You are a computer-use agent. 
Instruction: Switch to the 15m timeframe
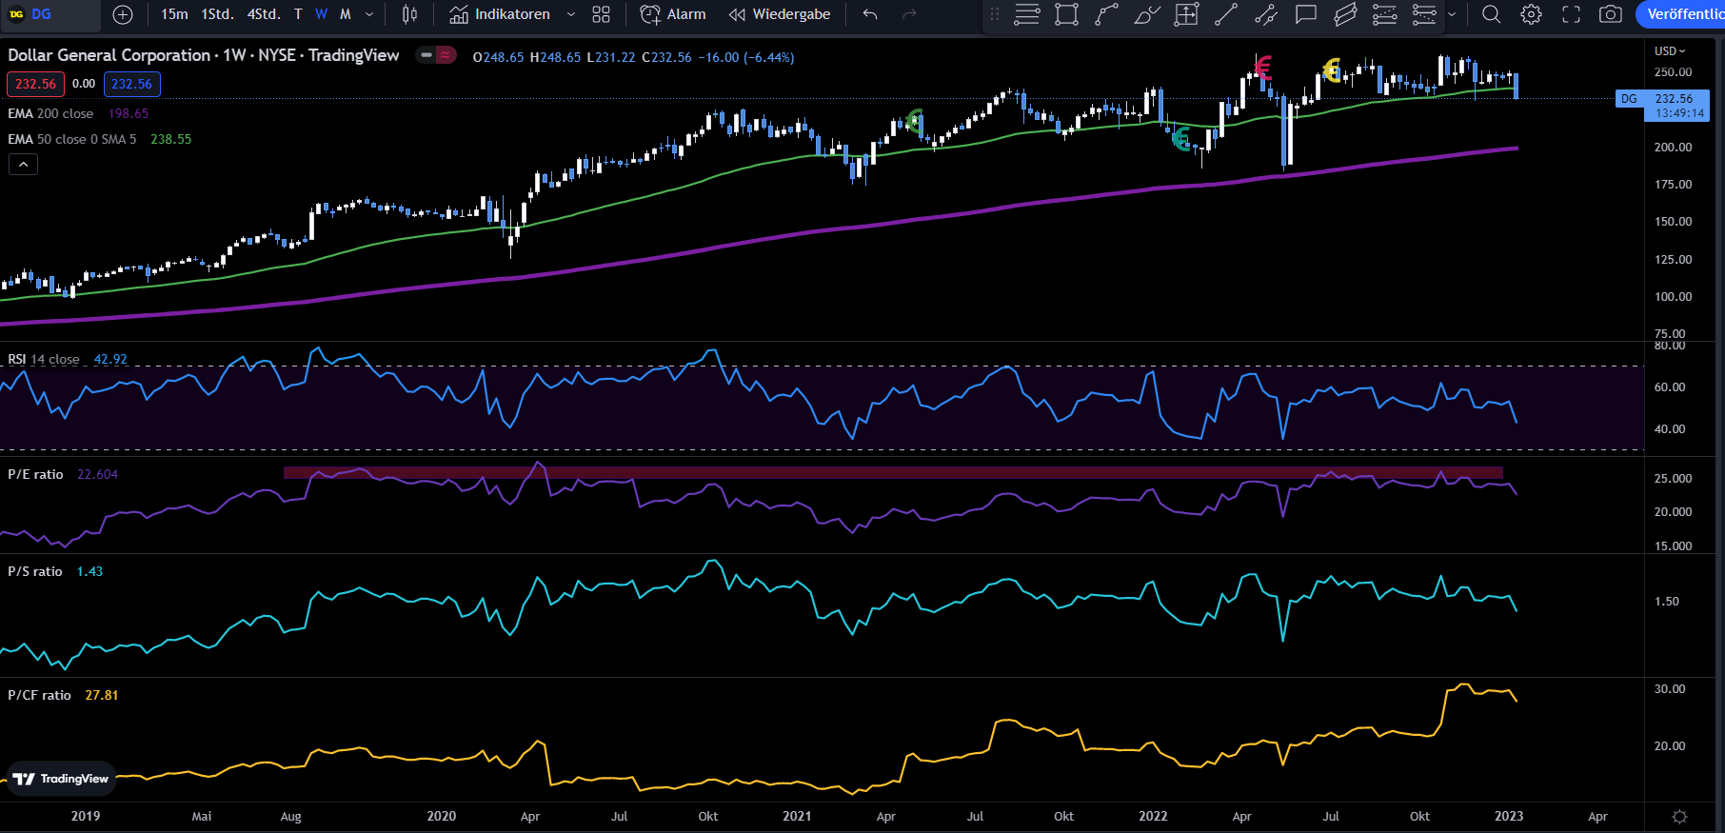(174, 14)
